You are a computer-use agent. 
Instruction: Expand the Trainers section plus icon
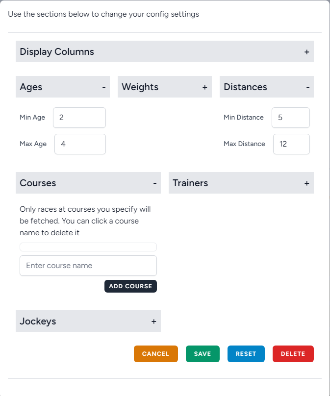click(306, 183)
